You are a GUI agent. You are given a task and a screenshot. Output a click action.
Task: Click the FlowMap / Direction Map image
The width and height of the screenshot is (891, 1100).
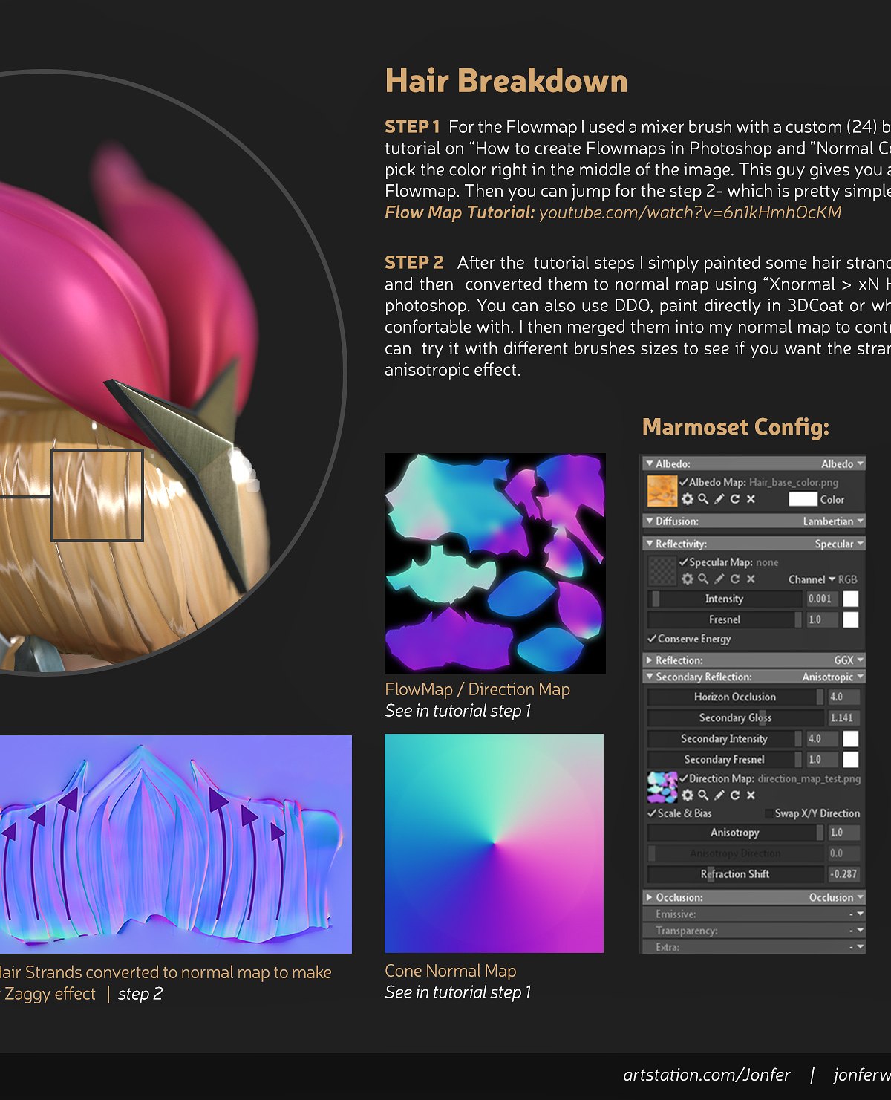(495, 564)
